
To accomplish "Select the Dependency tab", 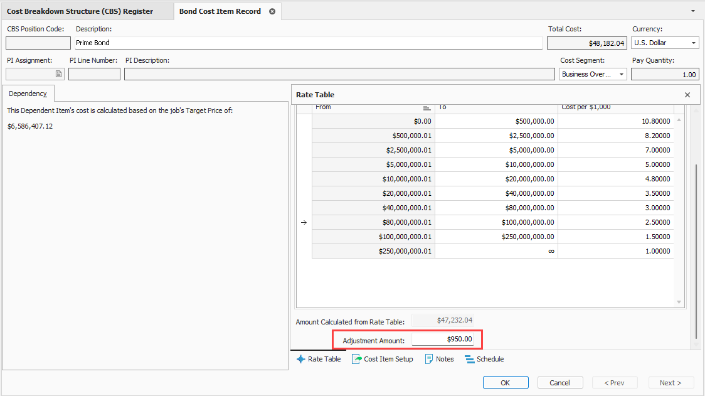I will [28, 94].
